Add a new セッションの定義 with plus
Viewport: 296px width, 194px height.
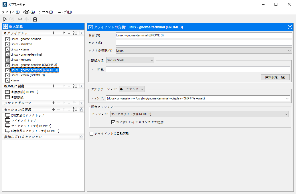(x=54, y=109)
